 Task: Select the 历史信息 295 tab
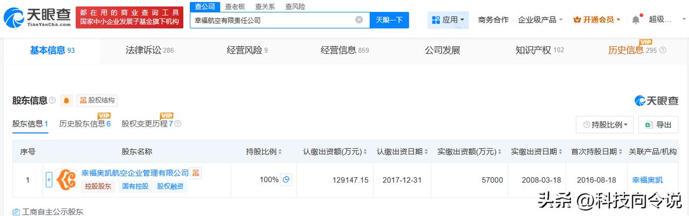pyautogui.click(x=632, y=50)
